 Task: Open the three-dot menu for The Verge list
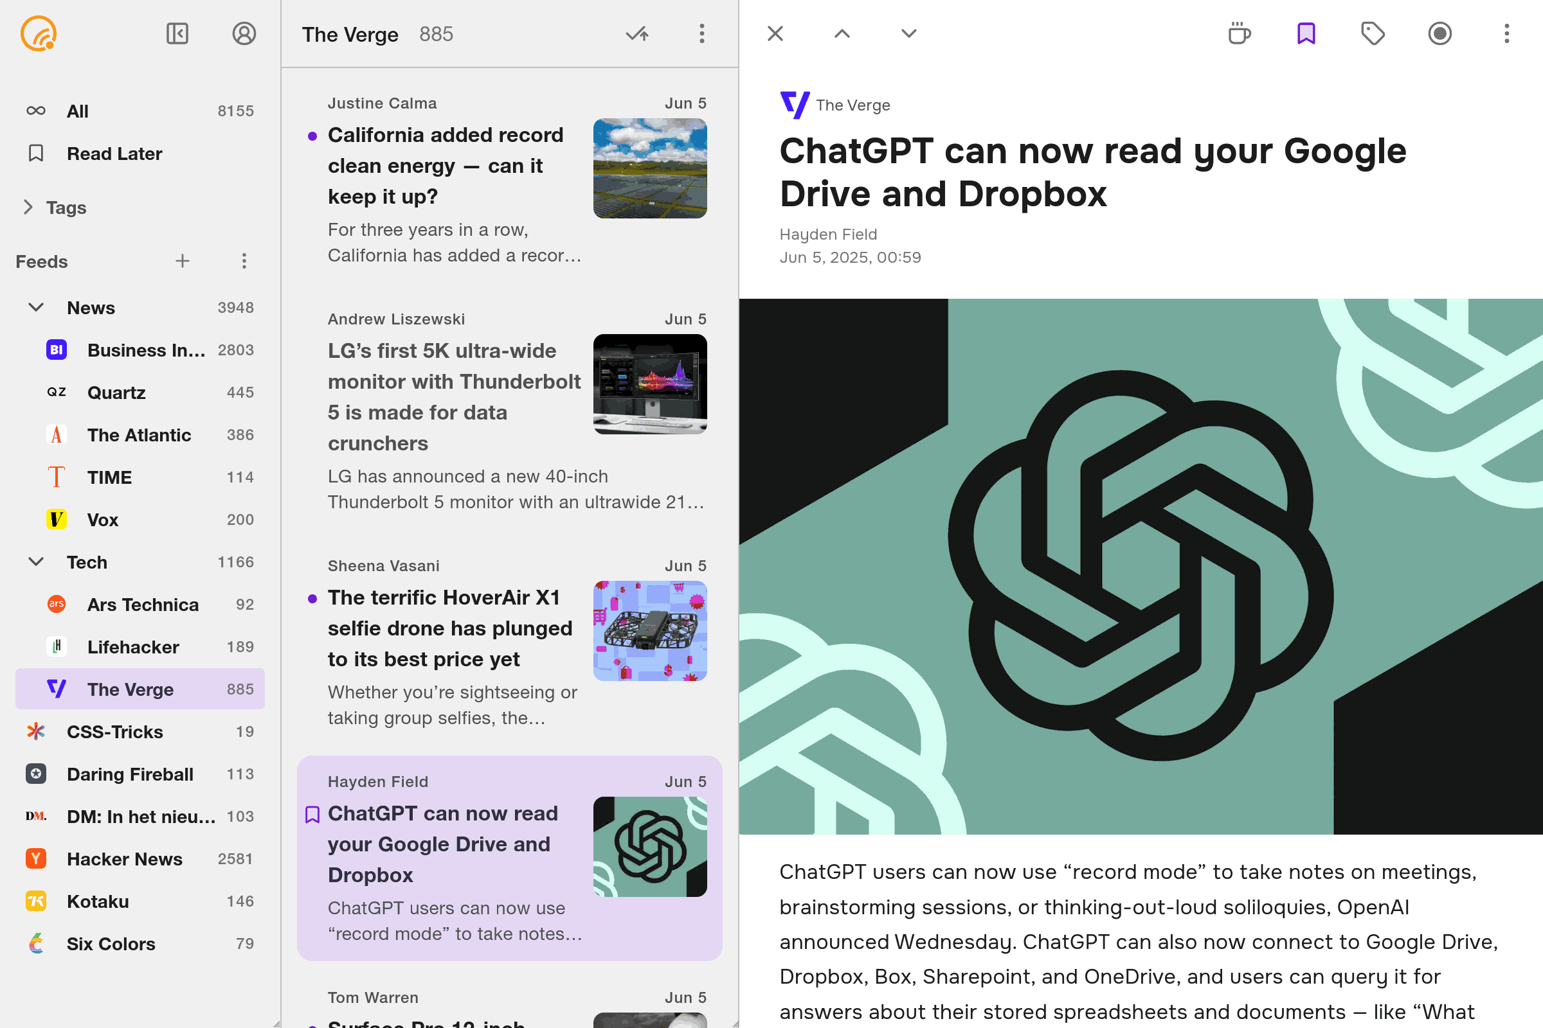tap(702, 34)
